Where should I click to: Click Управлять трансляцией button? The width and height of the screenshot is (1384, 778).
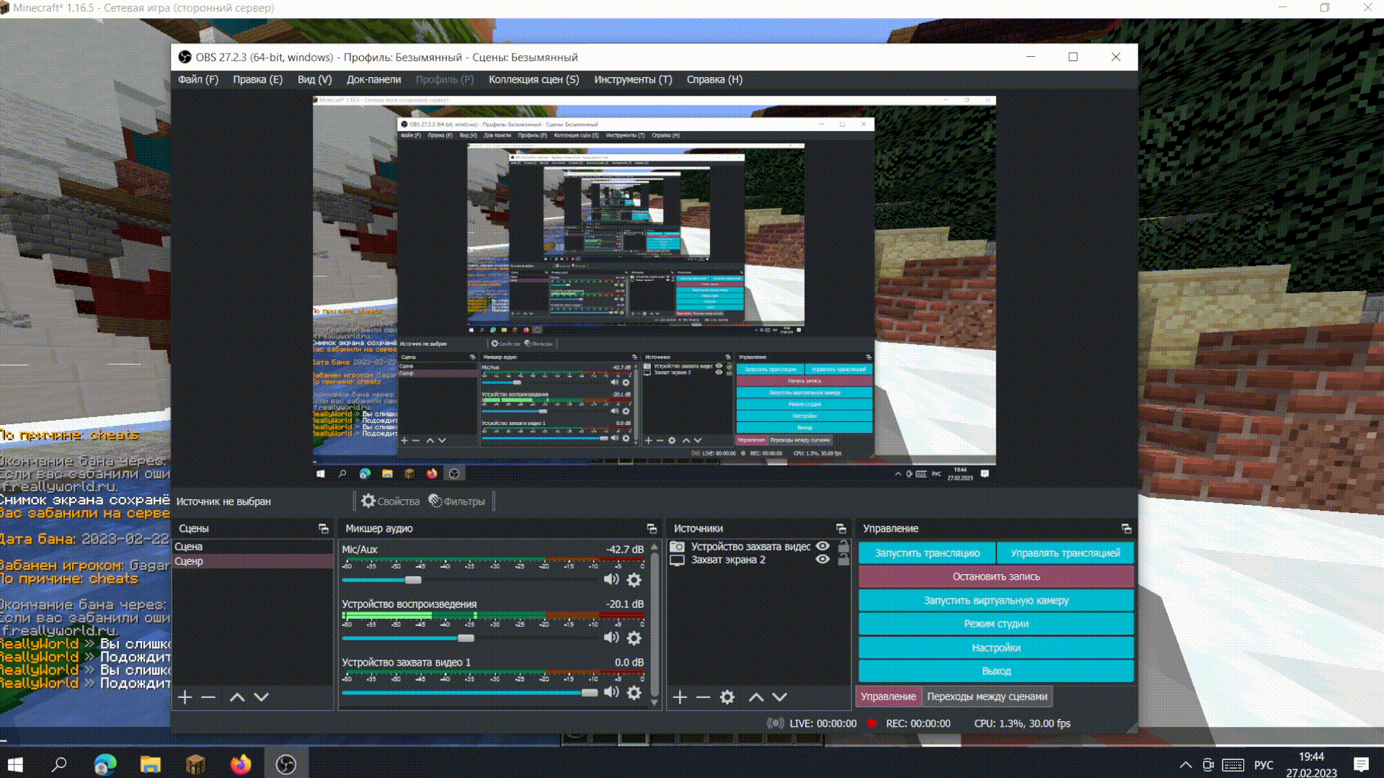point(1065,553)
